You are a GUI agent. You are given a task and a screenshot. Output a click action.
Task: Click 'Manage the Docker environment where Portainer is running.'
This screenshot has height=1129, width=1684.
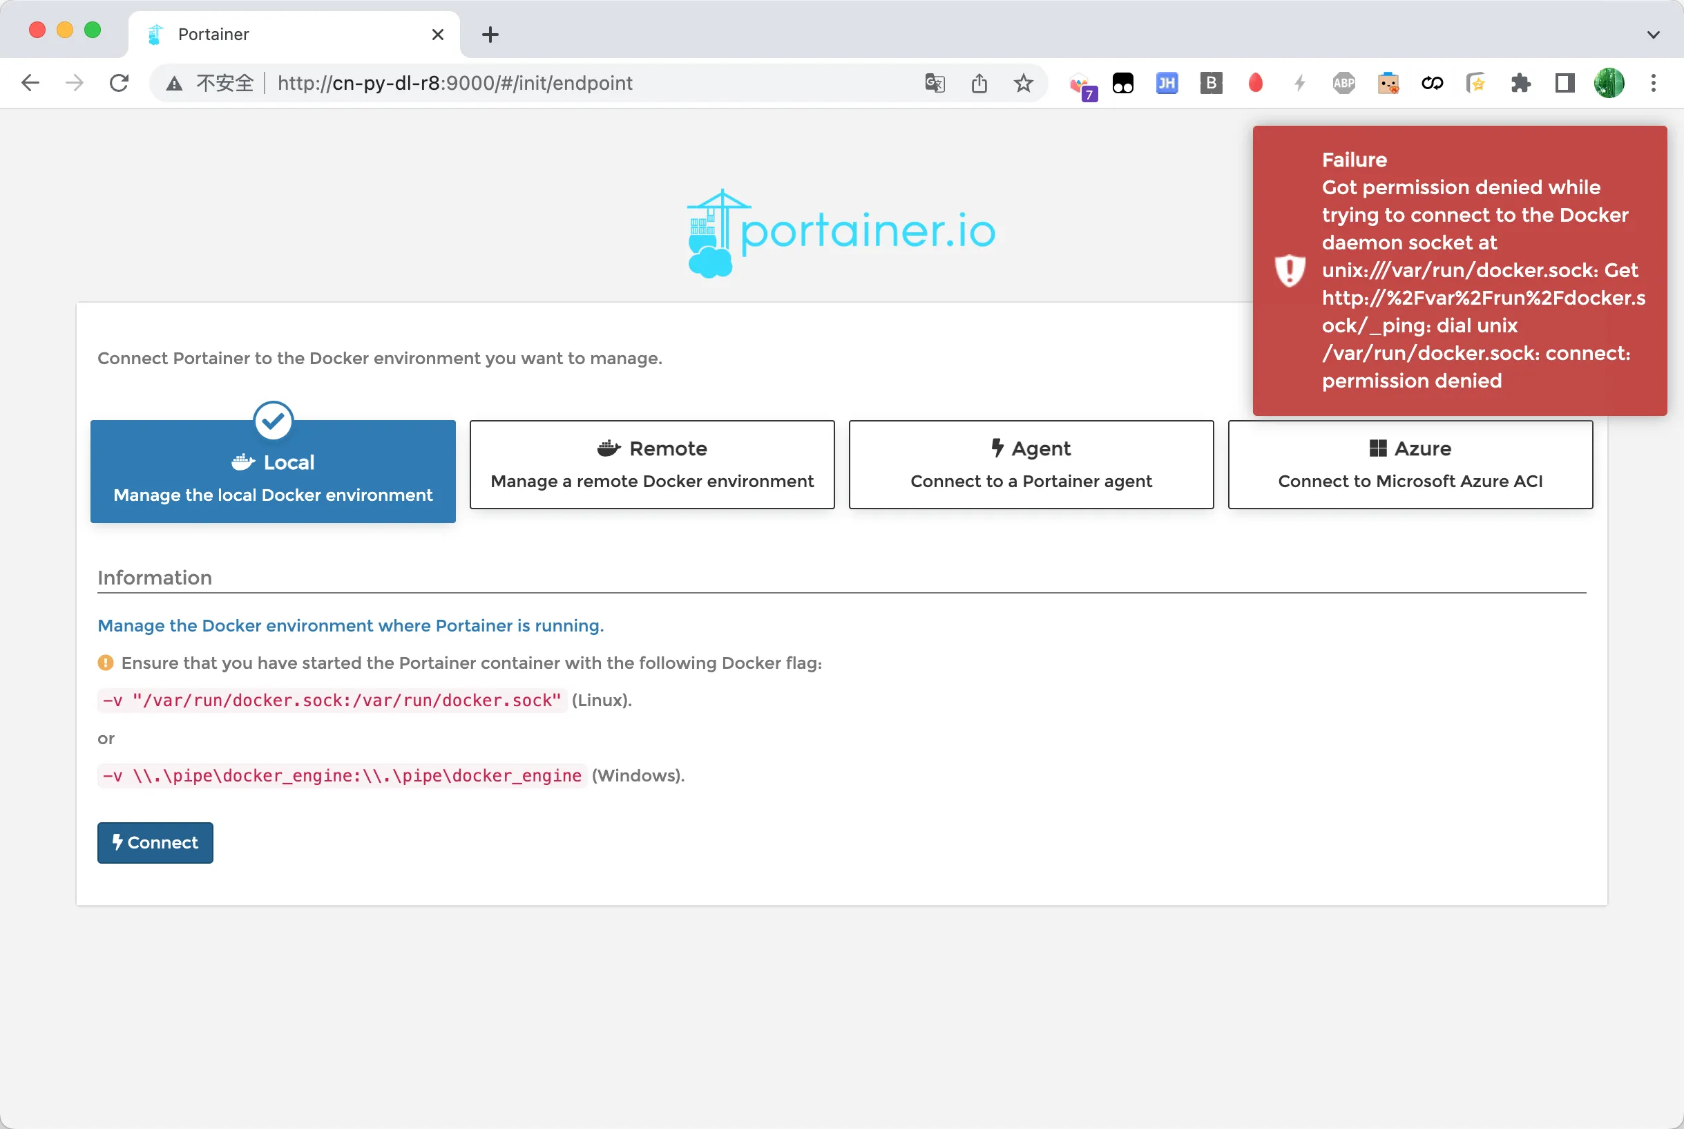(350, 626)
